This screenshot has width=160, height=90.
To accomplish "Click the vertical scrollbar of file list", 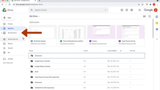I will pyautogui.click(x=153, y=28).
